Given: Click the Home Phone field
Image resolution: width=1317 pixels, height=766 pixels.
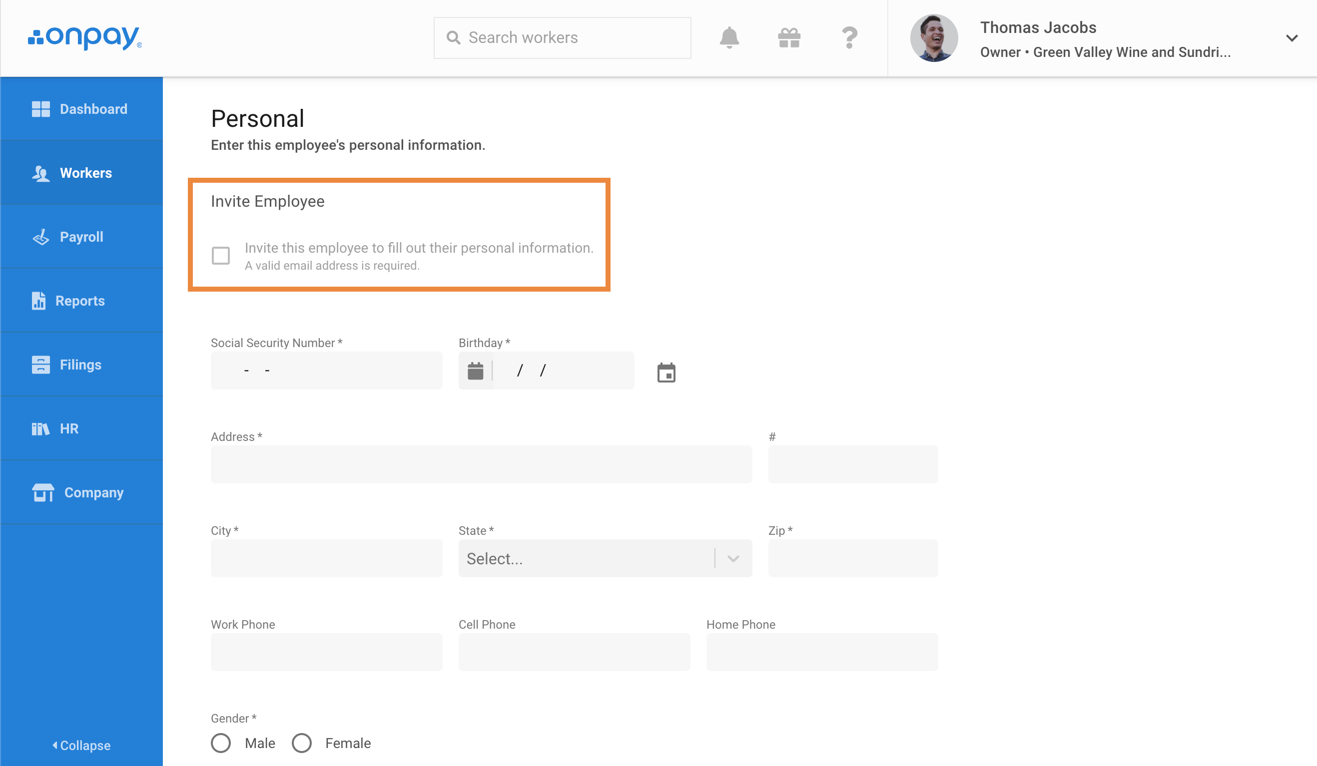Looking at the screenshot, I should 822,652.
